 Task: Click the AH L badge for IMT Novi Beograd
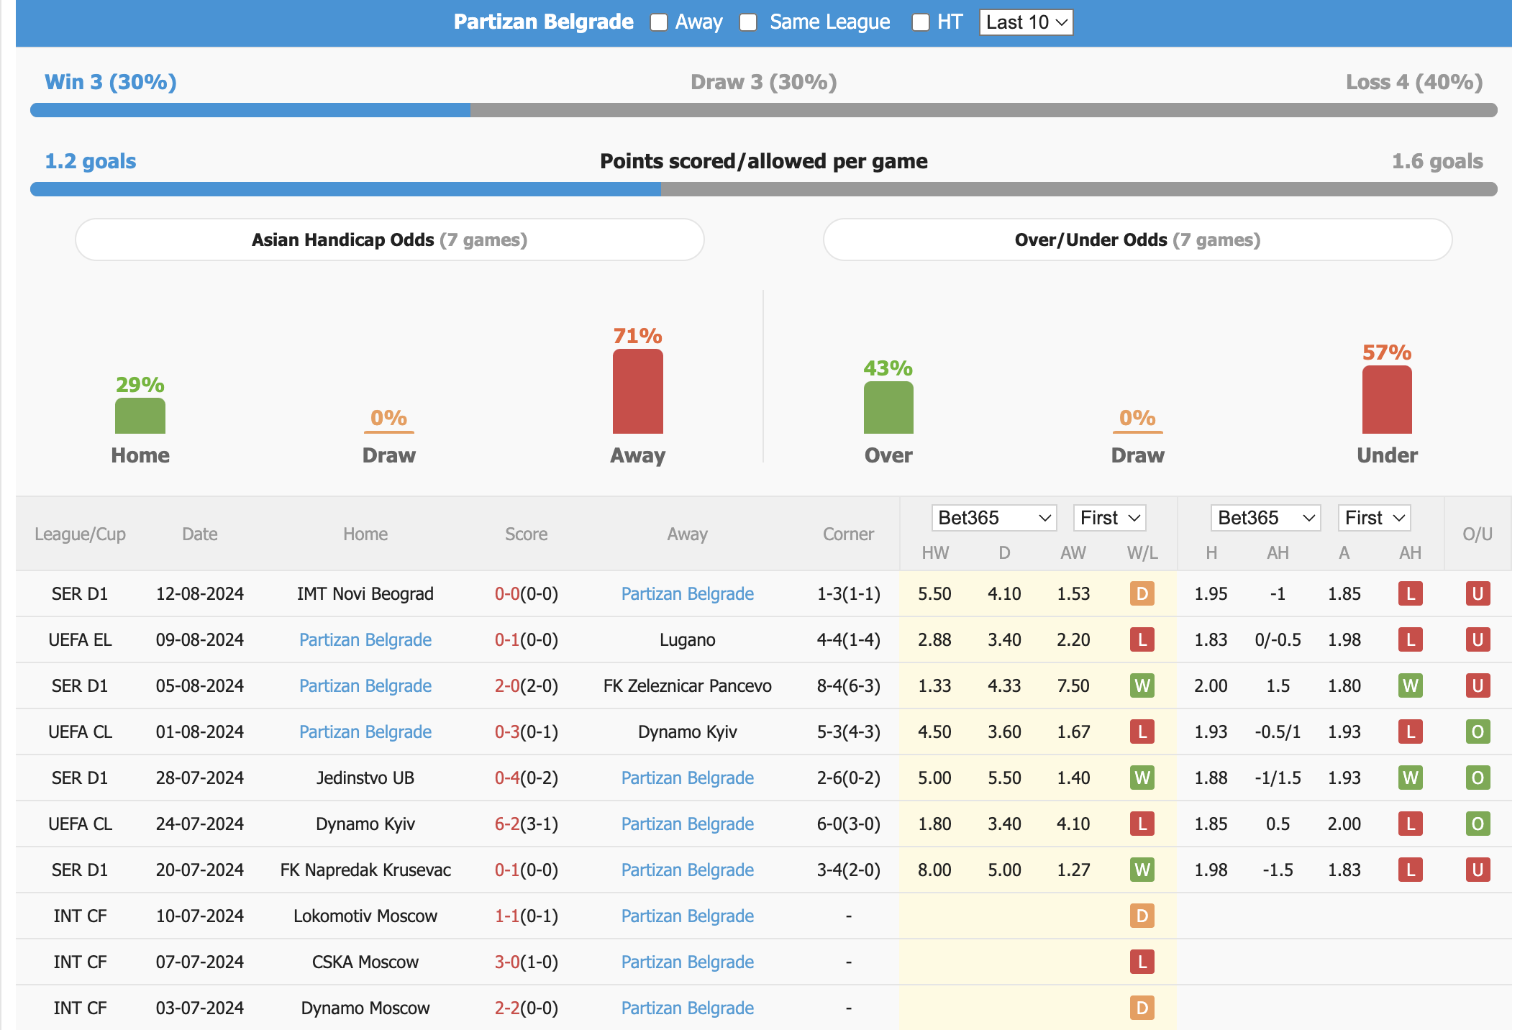1411,593
